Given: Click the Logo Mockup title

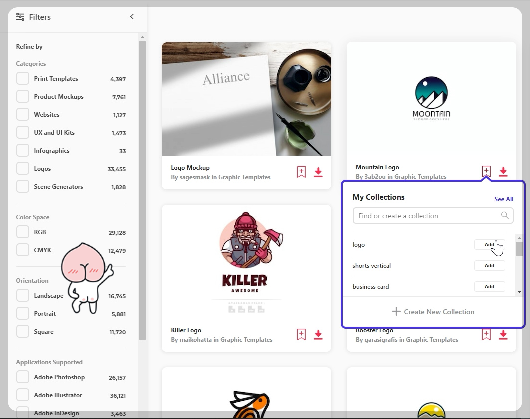Looking at the screenshot, I should pyautogui.click(x=190, y=168).
